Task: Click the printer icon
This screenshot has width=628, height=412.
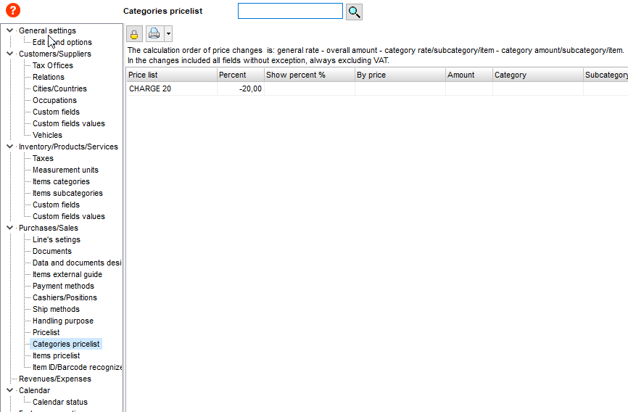Action: [154, 34]
